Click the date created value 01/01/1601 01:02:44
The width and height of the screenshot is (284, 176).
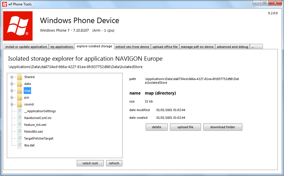point(171,118)
